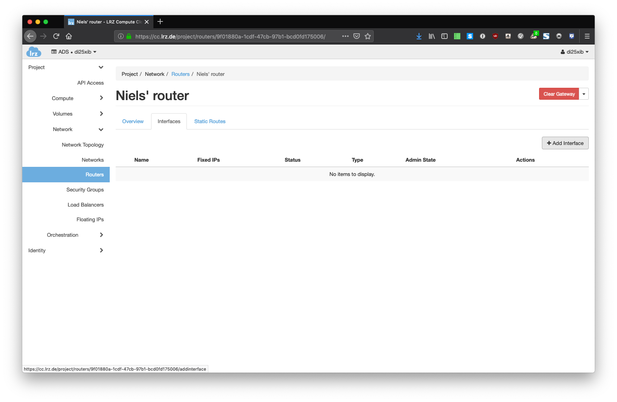
Task: Toggle the Firefox sidebar view
Action: 444,36
